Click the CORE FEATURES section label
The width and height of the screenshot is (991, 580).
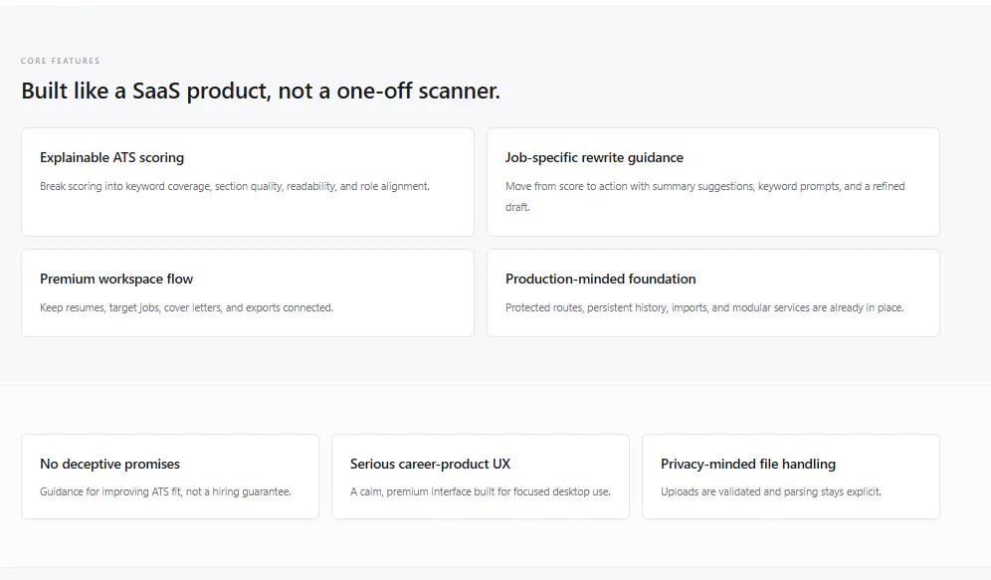pyautogui.click(x=60, y=61)
